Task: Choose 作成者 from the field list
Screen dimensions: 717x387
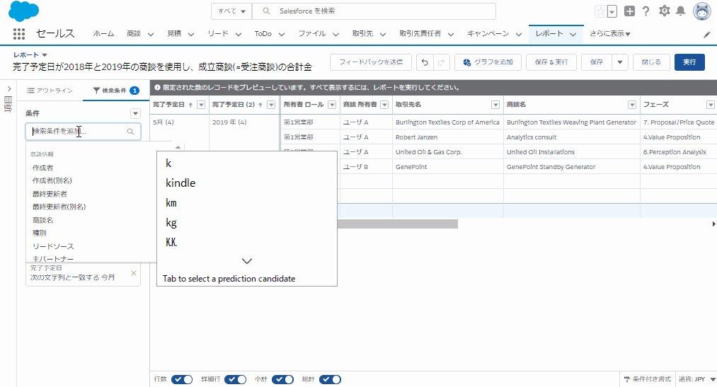Action: tap(42, 168)
